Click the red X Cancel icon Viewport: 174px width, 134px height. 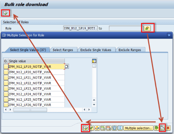(168, 128)
